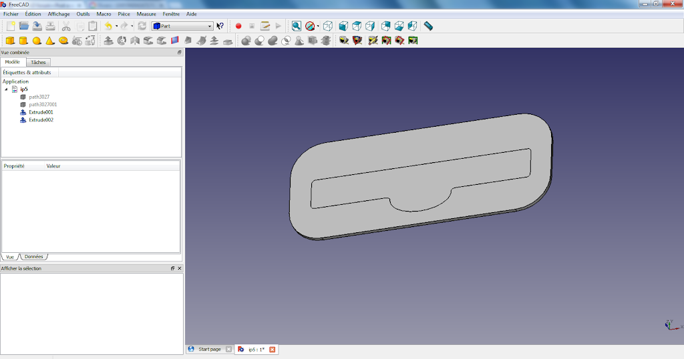Select path3027001 in the model tree

43,105
